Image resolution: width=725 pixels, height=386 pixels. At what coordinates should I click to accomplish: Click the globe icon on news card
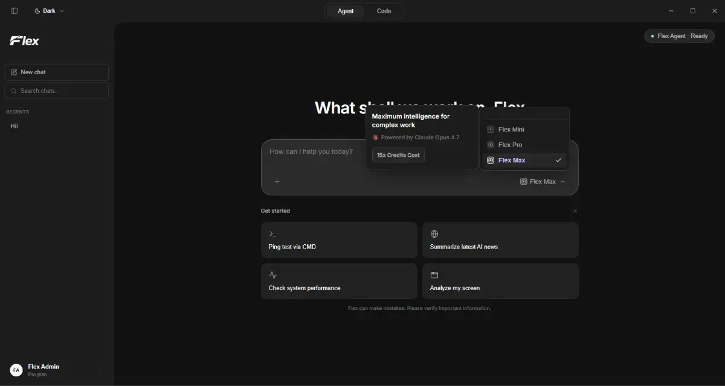tap(434, 233)
